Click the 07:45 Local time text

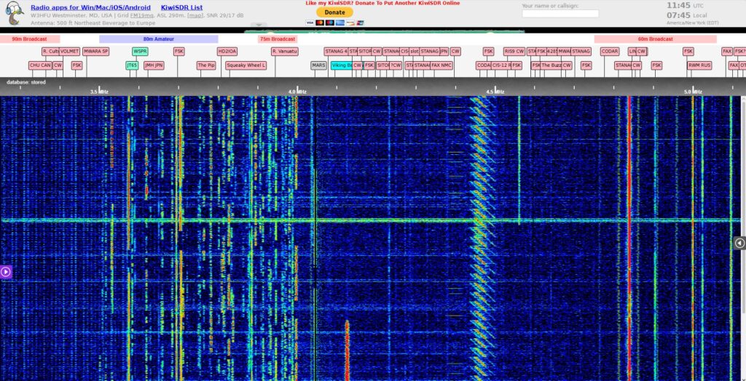(x=686, y=15)
